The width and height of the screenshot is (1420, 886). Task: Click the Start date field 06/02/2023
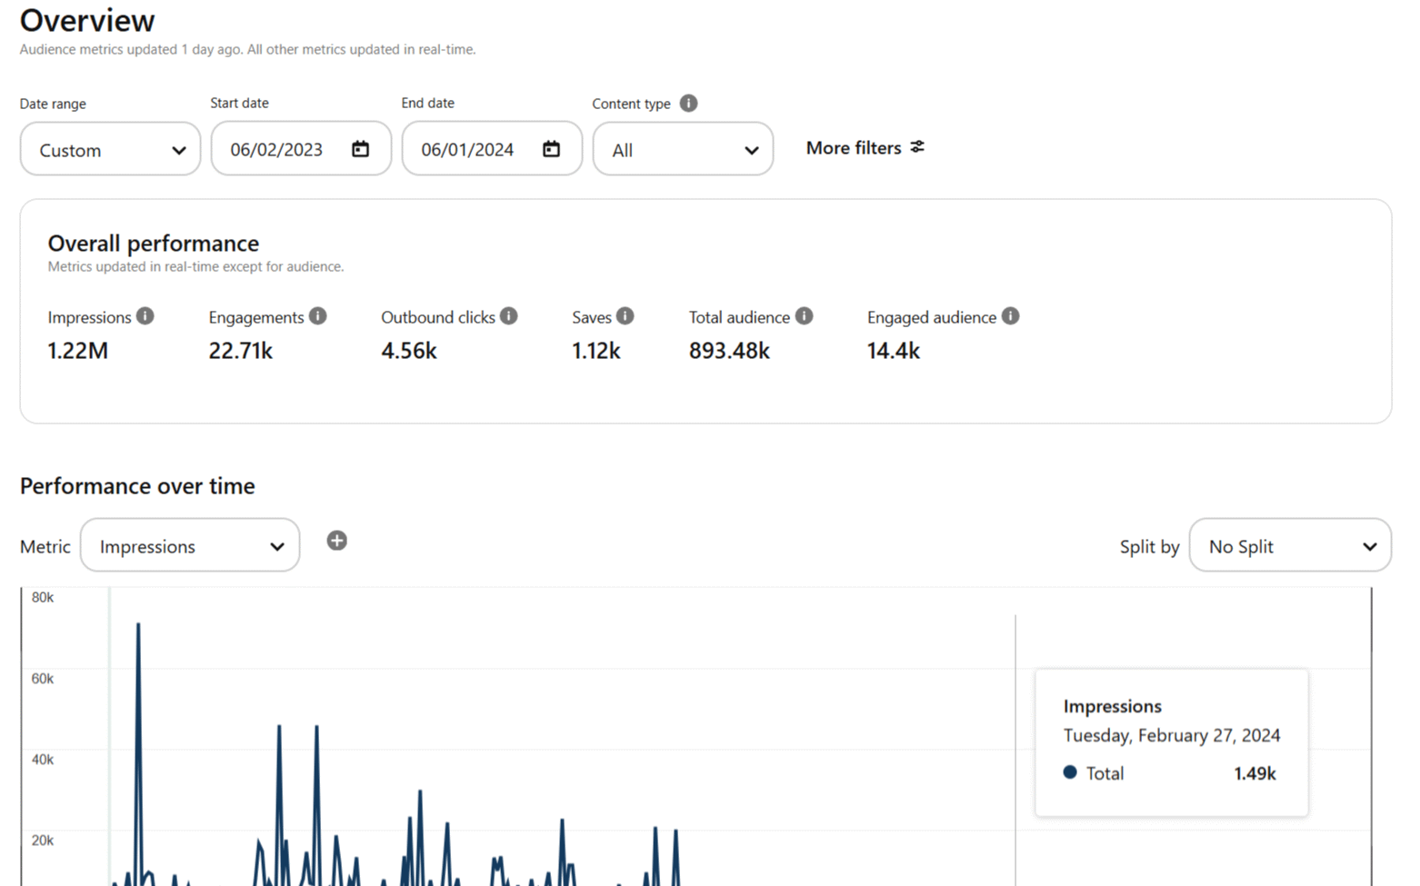coord(276,150)
